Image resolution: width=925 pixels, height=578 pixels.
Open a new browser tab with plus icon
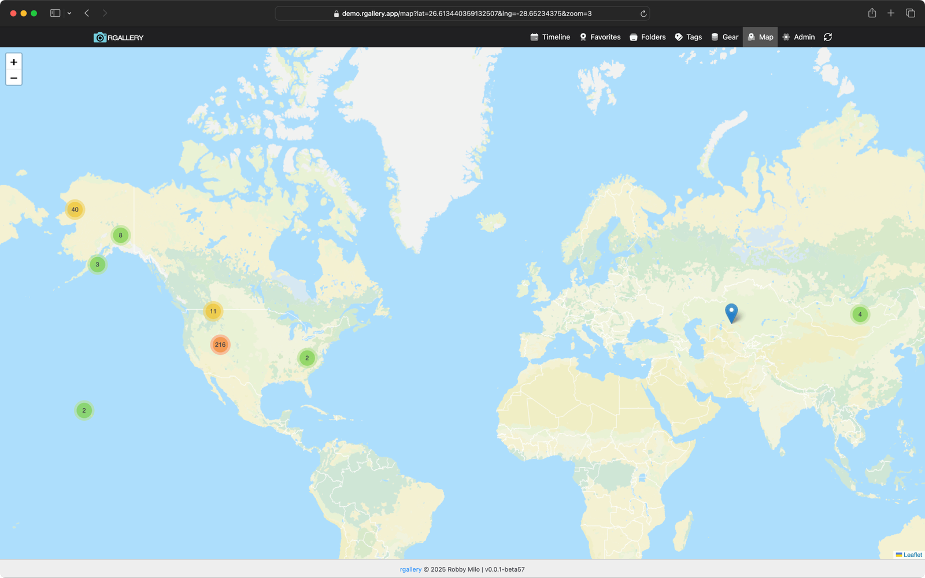pos(891,13)
